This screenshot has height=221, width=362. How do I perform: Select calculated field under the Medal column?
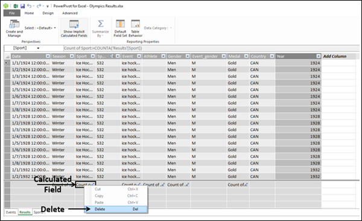[238, 185]
